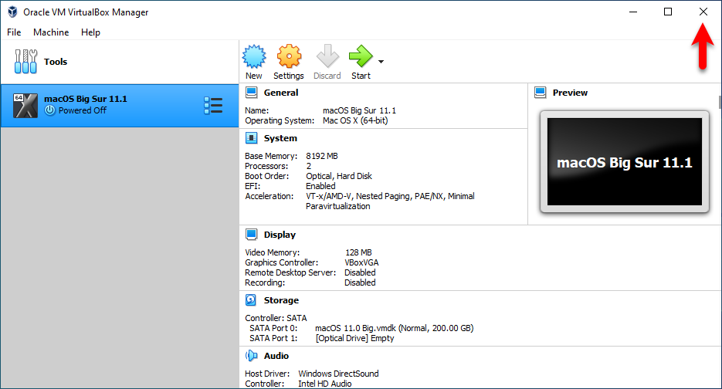Click the Optical, Hard Disk boot order
This screenshot has height=389, width=722.
coord(339,176)
